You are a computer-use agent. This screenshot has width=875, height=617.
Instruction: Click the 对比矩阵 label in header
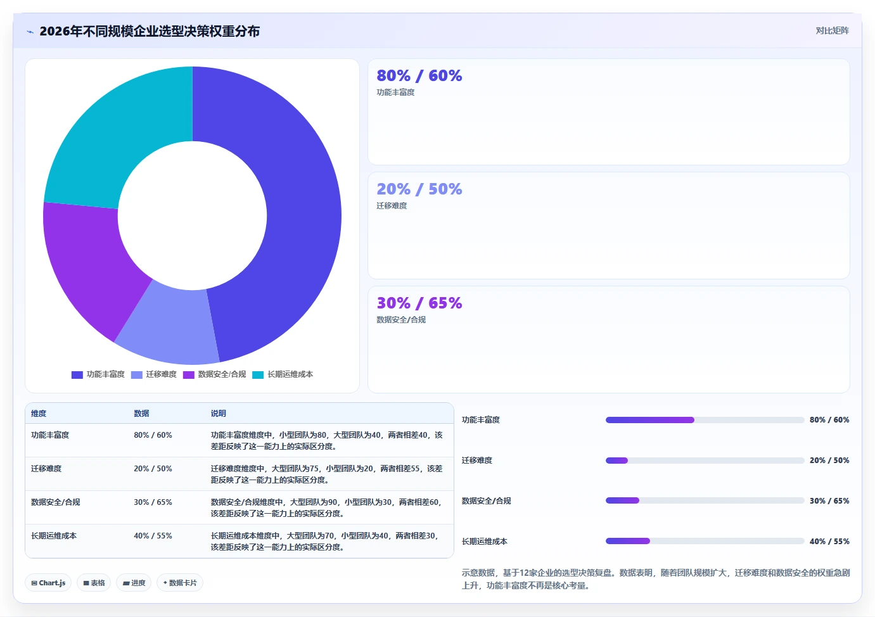pyautogui.click(x=832, y=30)
